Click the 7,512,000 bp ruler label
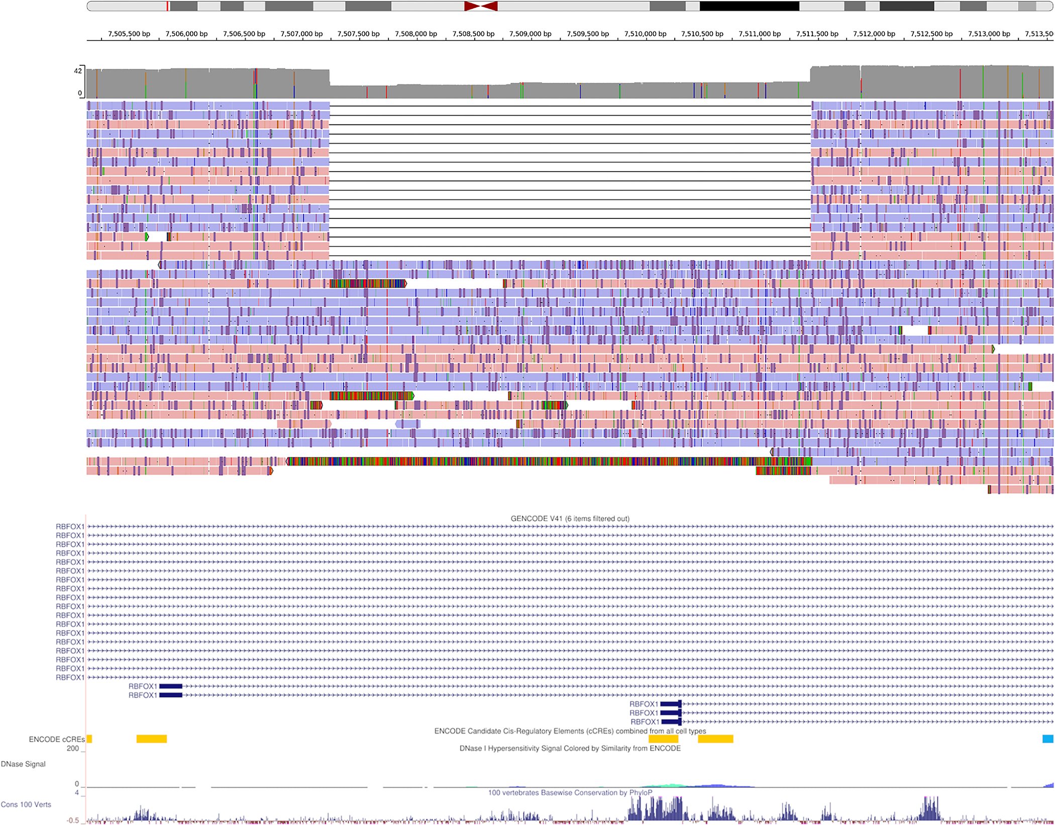The height and width of the screenshot is (825, 1055). pos(874,34)
